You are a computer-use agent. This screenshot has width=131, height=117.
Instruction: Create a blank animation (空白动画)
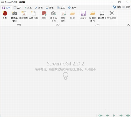[x=33, y=15]
